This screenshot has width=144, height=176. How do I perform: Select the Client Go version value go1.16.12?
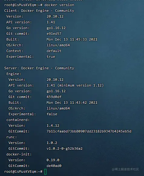pyautogui.click(x=56, y=28)
